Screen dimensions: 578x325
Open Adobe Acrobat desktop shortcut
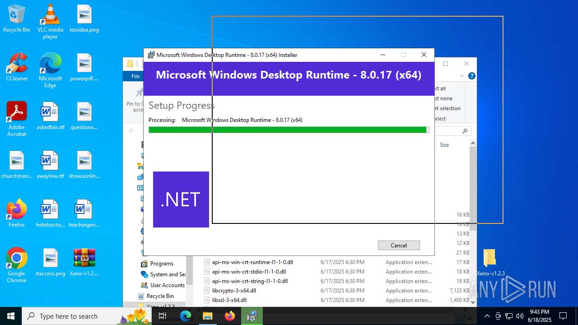(17, 119)
